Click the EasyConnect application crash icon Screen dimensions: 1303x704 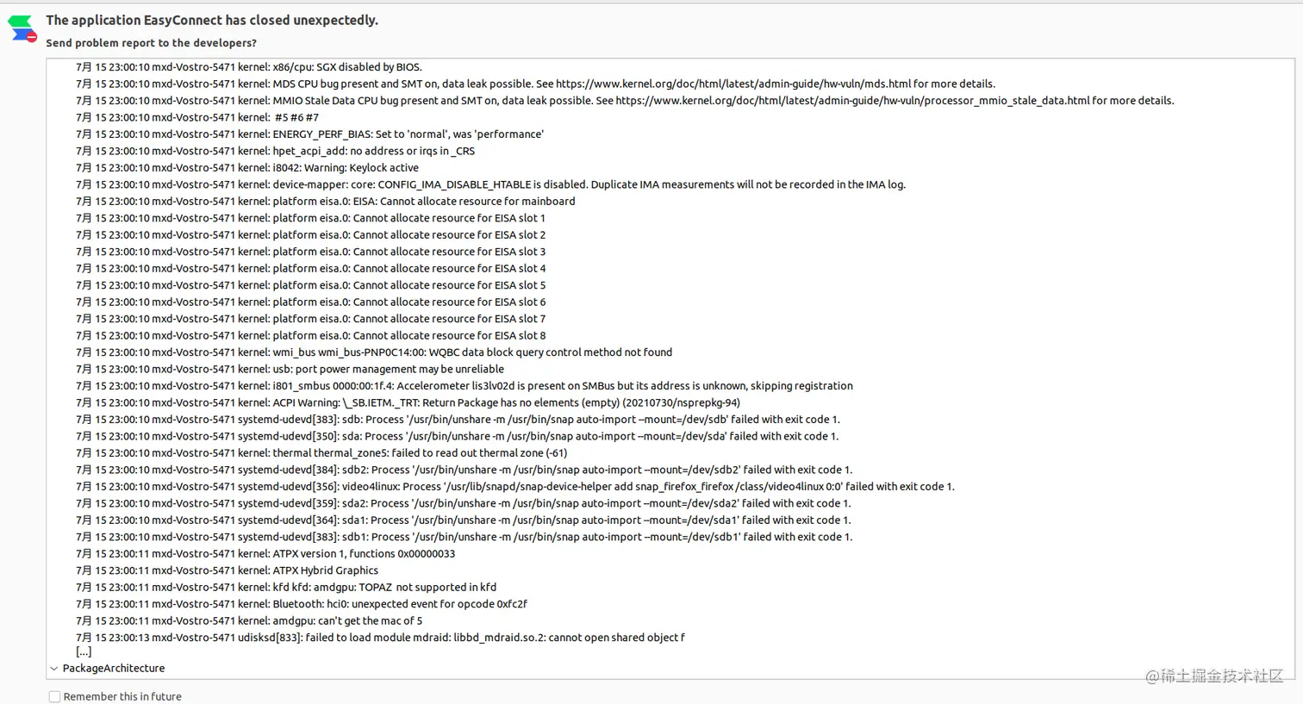click(x=21, y=28)
